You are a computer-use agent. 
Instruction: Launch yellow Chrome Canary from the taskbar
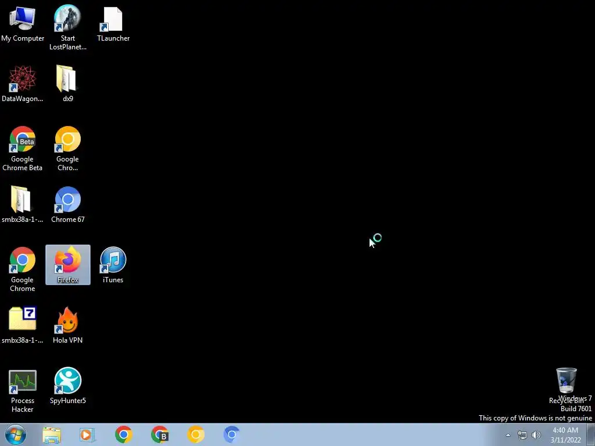click(x=195, y=434)
